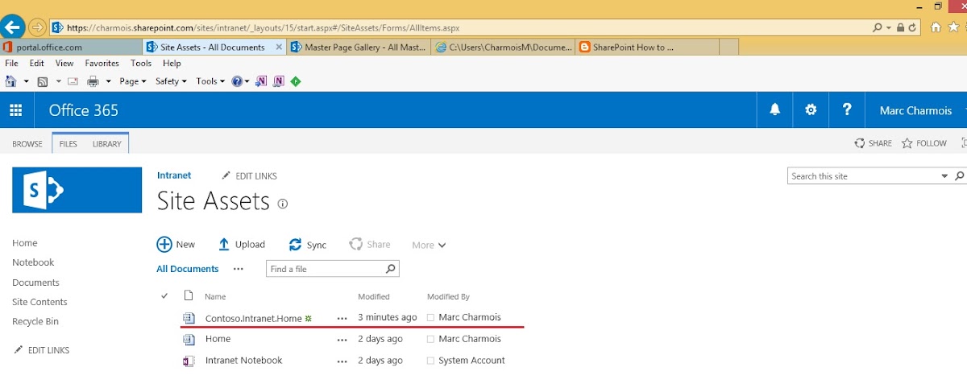The image size is (967, 388).
Task: Open the Favorites menu
Action: tap(102, 64)
